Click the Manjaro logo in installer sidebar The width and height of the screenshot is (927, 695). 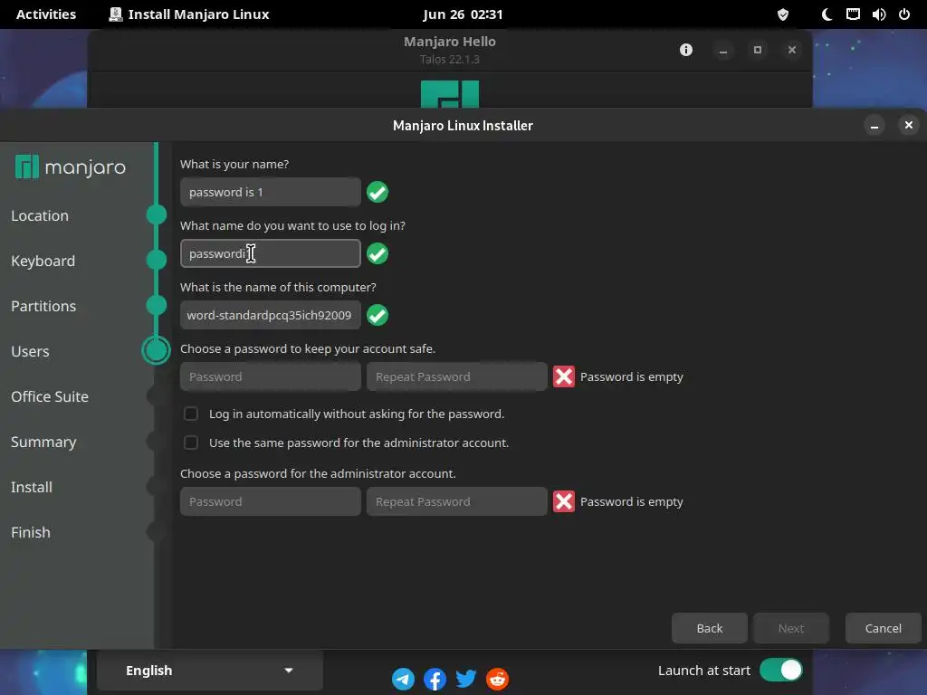71,167
